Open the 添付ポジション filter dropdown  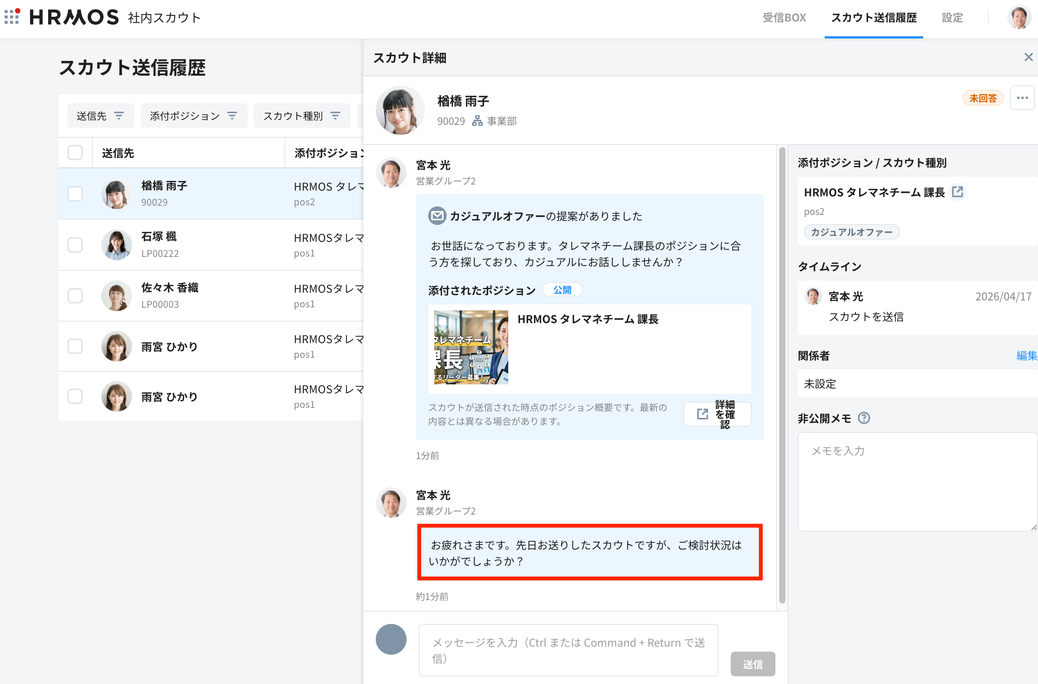coord(194,116)
